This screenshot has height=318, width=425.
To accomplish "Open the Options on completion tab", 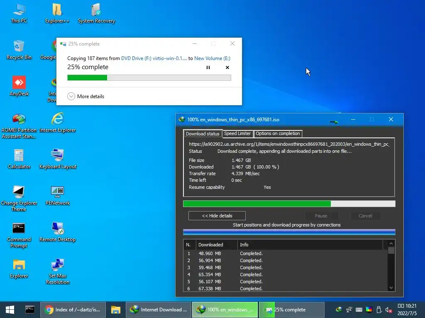I will [x=278, y=133].
